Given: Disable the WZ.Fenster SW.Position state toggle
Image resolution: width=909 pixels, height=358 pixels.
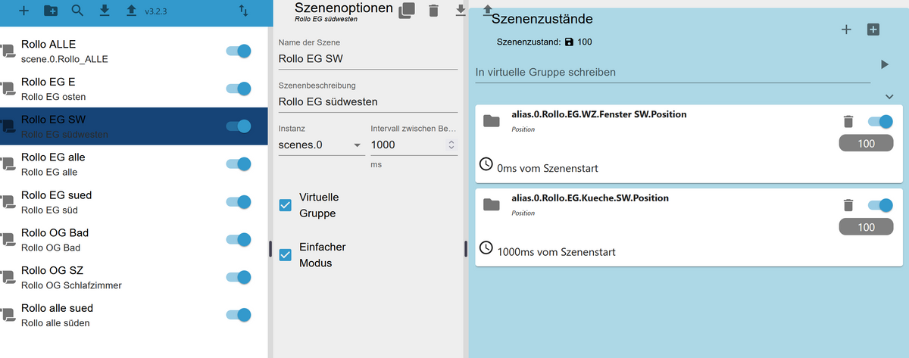Looking at the screenshot, I should [879, 121].
